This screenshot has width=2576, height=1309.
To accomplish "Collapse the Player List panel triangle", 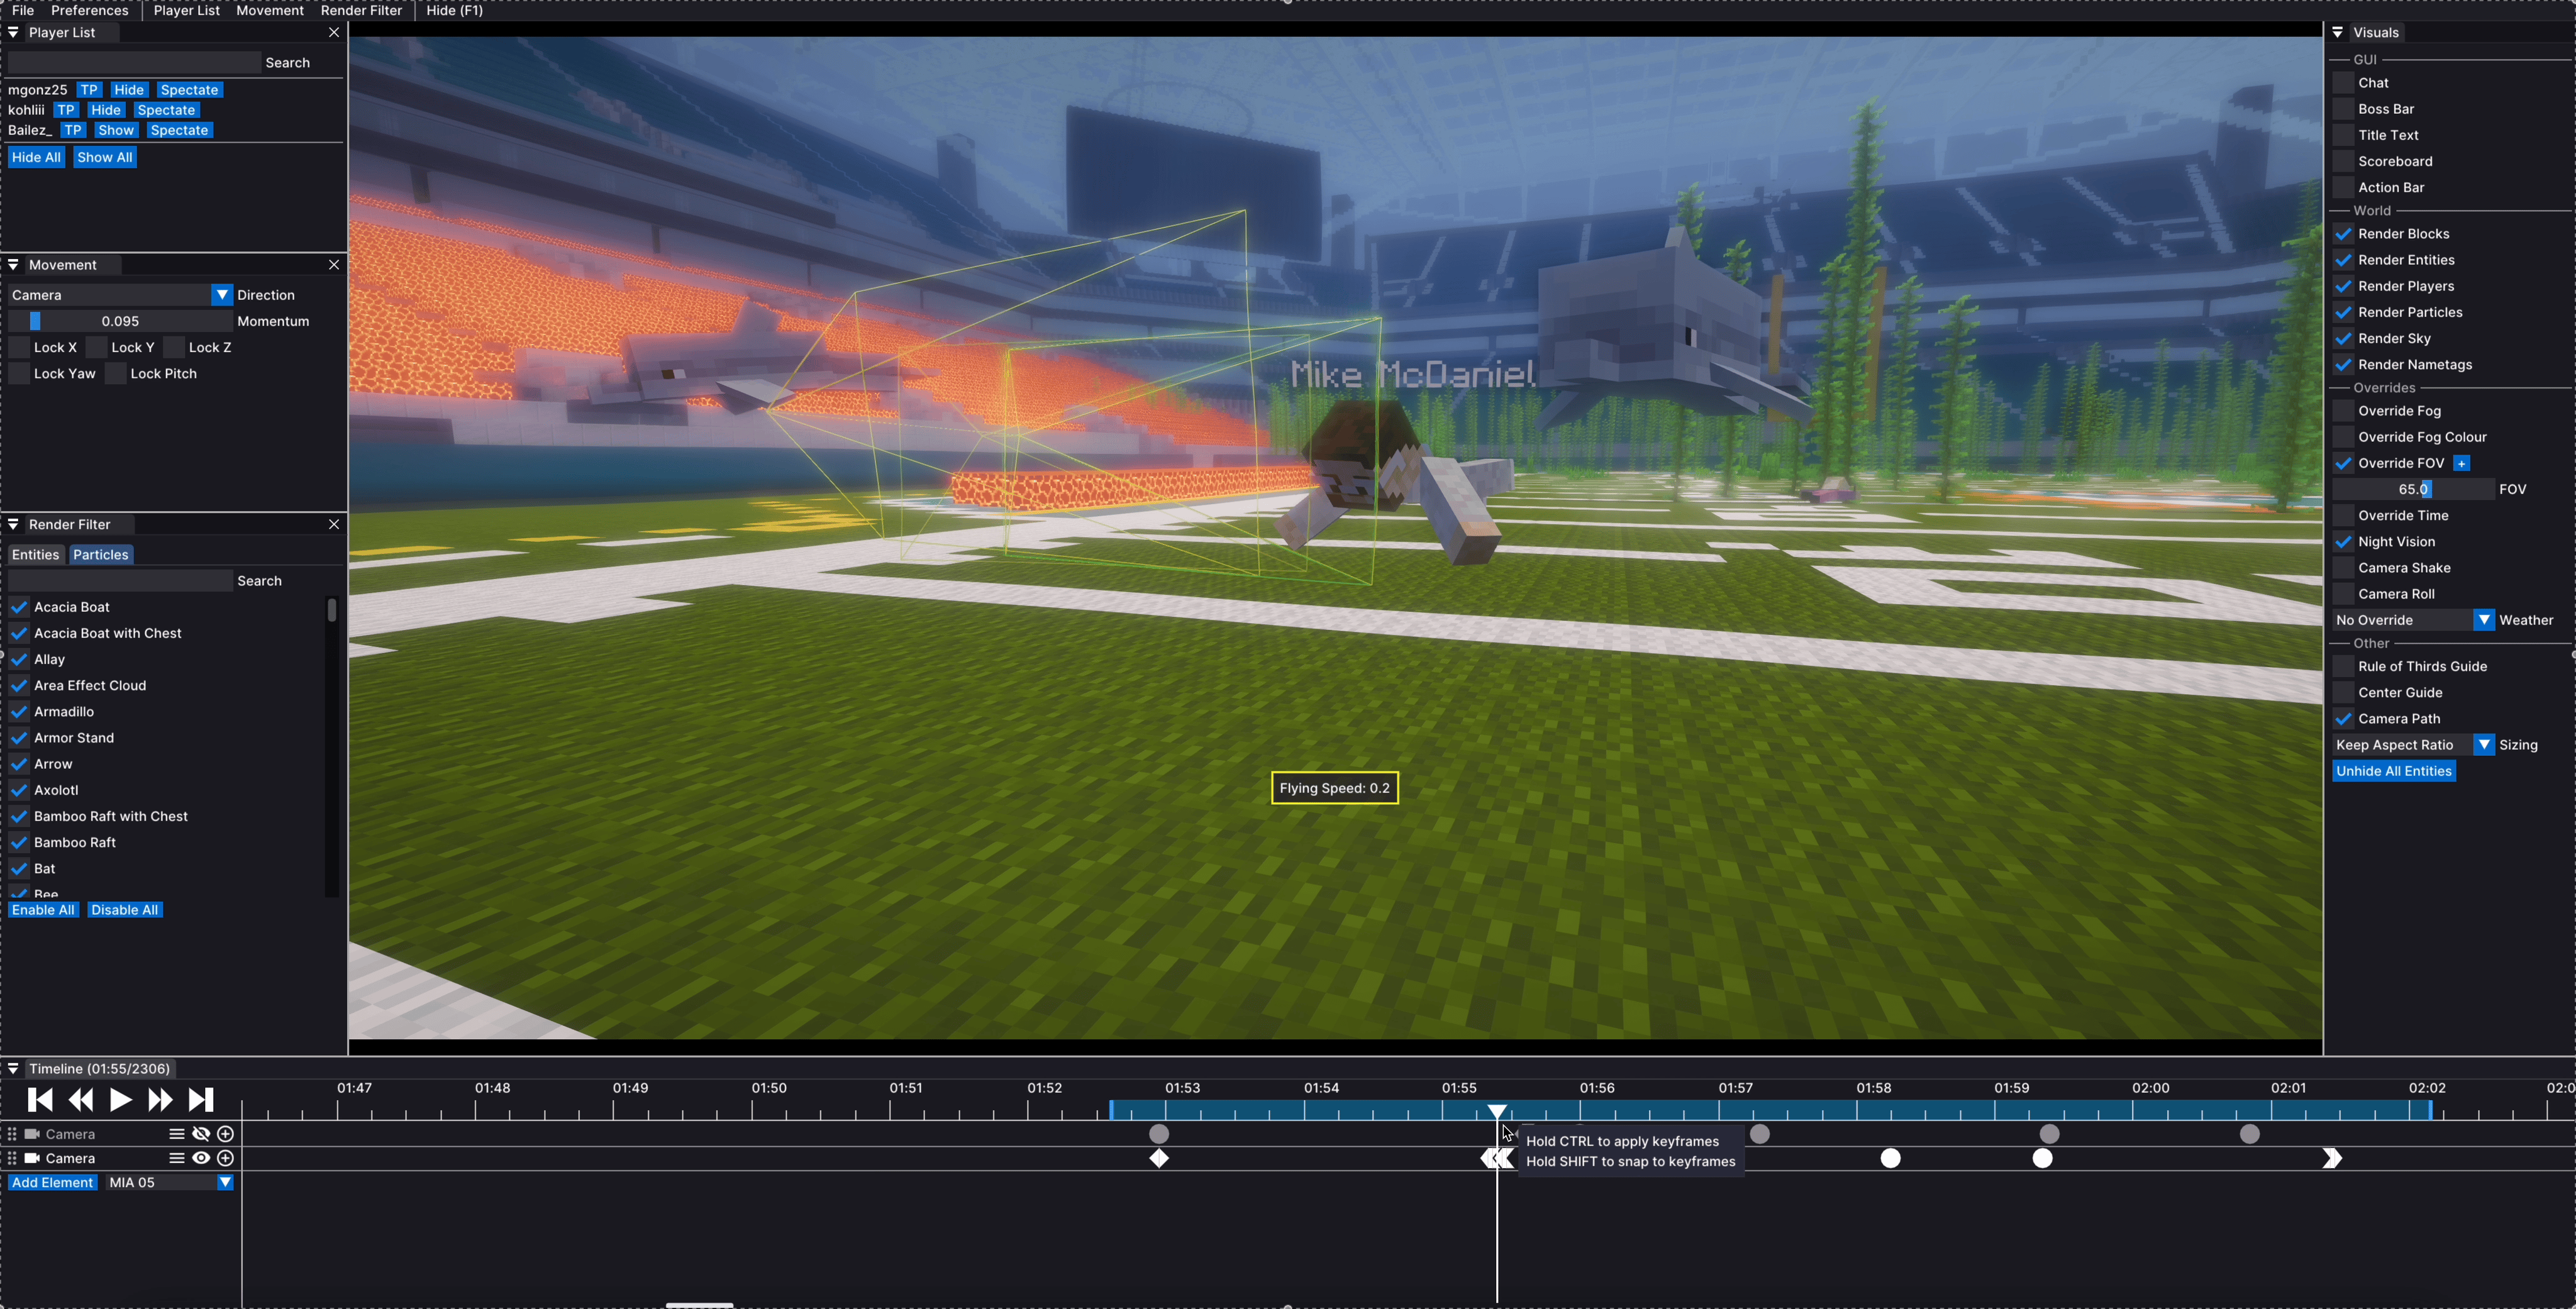I will click(x=13, y=33).
